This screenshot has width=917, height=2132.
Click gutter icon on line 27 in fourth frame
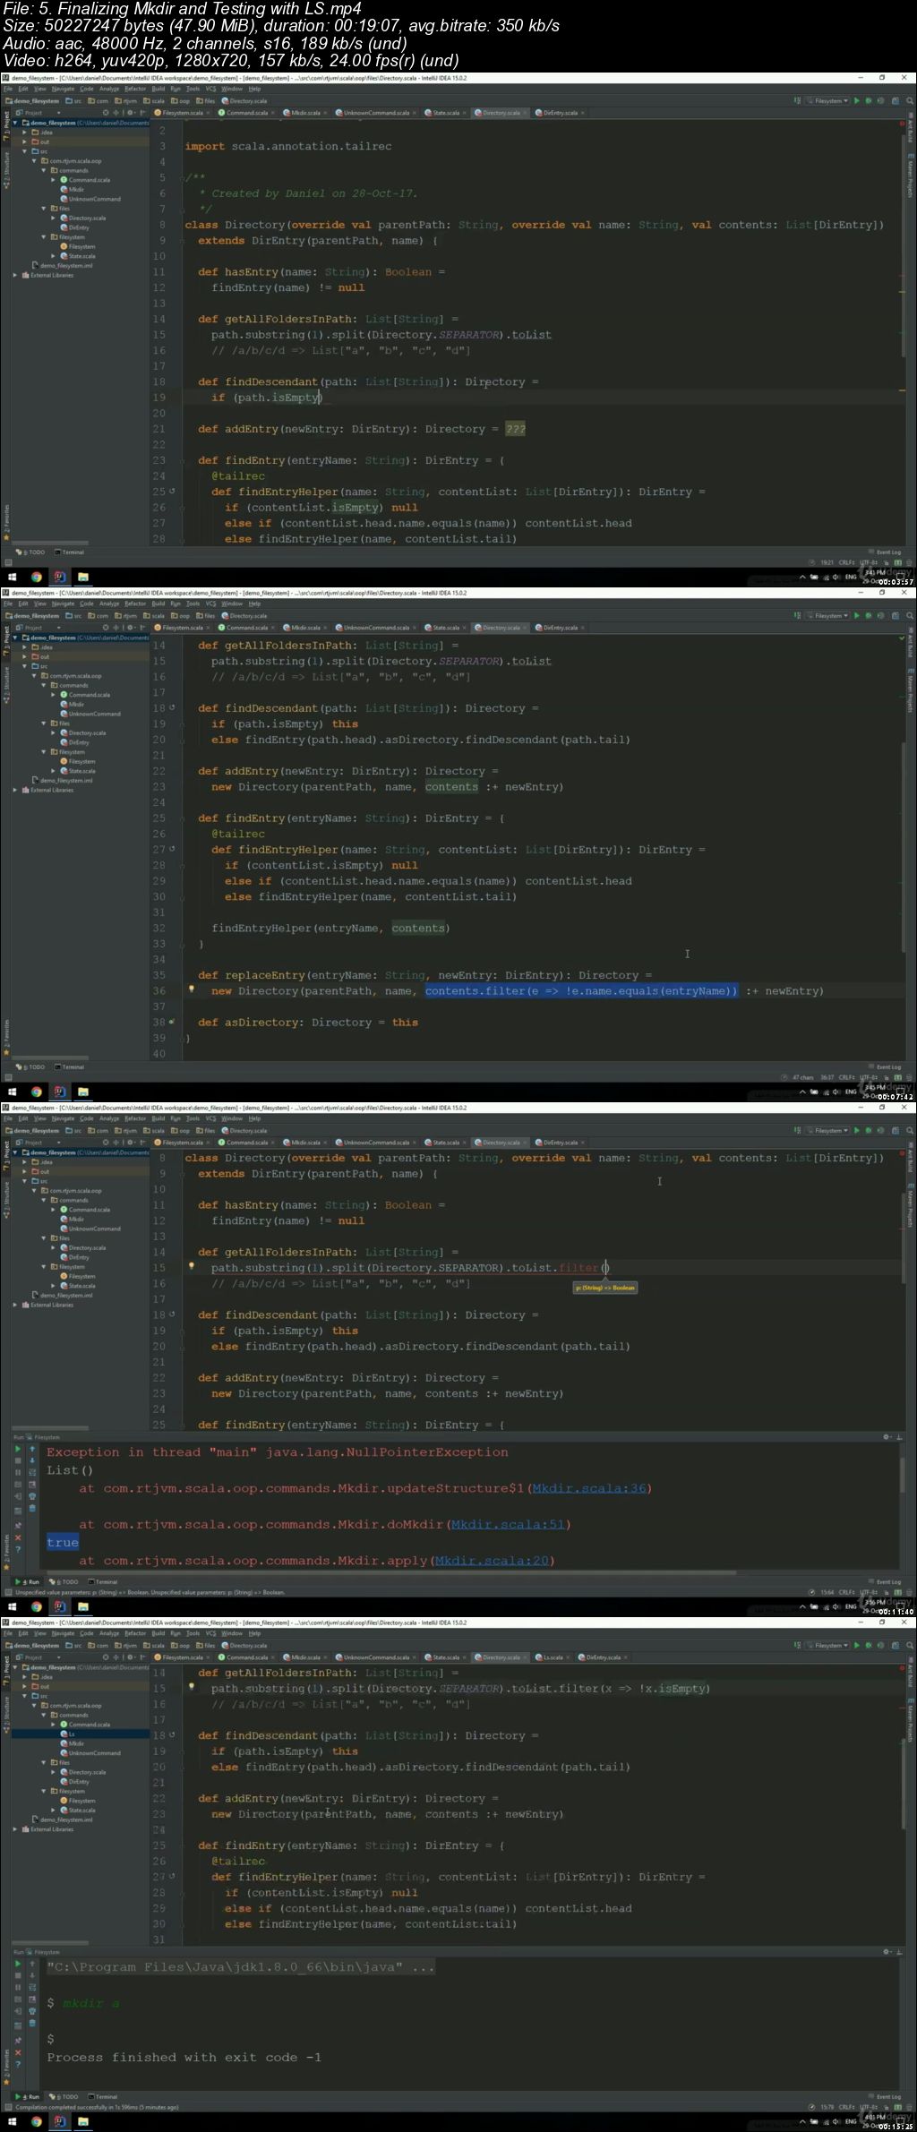coord(172,1877)
